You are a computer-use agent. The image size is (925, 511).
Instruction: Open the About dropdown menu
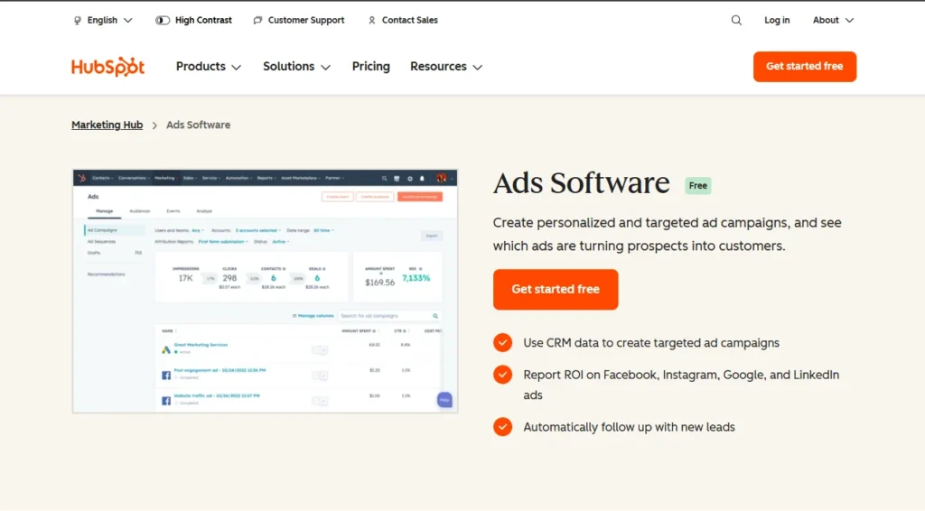coord(833,20)
